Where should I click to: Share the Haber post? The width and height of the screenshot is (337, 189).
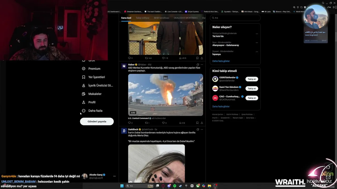coord(202,123)
